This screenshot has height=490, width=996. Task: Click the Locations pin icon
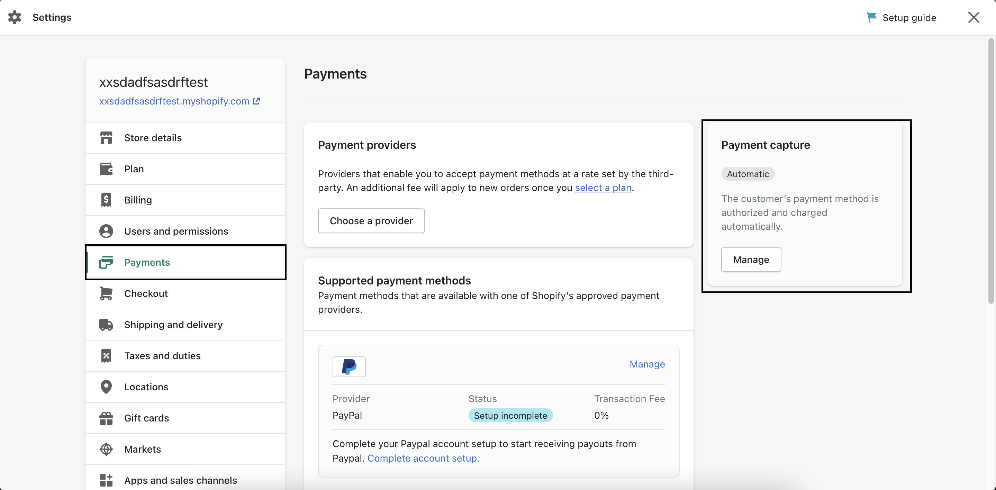[106, 387]
